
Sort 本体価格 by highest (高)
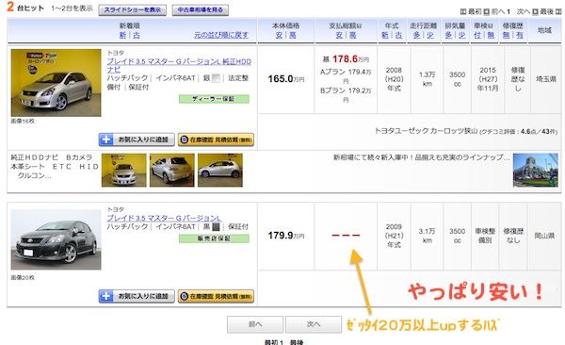[x=293, y=35]
